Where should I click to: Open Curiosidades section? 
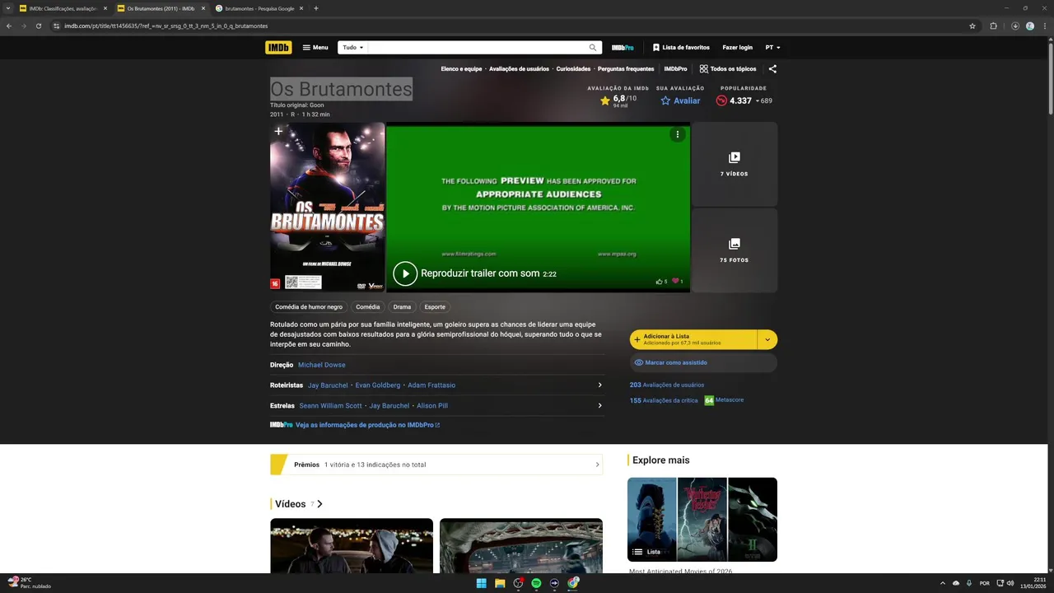573,69
